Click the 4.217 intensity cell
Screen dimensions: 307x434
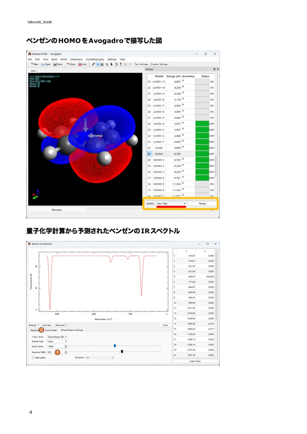205,329
